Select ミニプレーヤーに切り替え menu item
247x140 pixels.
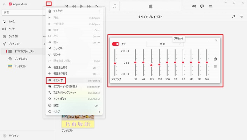pos(74,86)
